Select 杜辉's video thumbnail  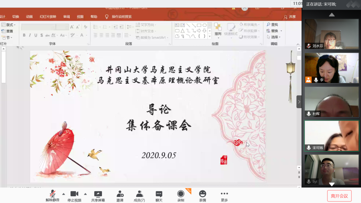(332, 102)
